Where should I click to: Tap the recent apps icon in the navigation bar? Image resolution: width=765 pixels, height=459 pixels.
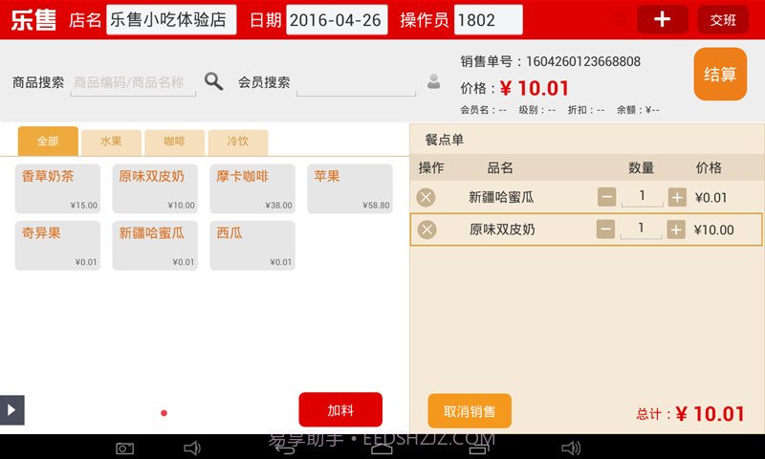tap(479, 448)
